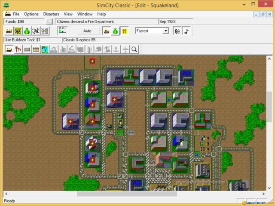Click the Sep 1923 date field
Viewport: 275px width, 206px height.
coord(176,21)
